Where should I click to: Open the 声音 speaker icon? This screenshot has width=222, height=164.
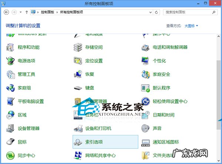145,128
